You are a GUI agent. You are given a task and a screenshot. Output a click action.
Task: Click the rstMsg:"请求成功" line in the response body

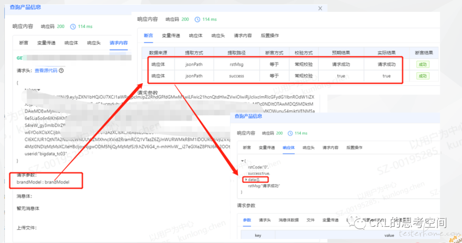pos(264,186)
